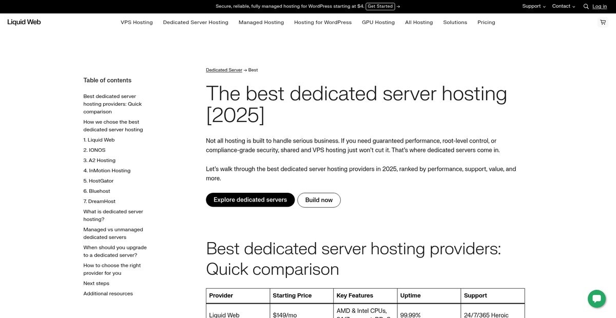Open the Solutions menu
Screen dimensions: 616x318
coord(455,23)
